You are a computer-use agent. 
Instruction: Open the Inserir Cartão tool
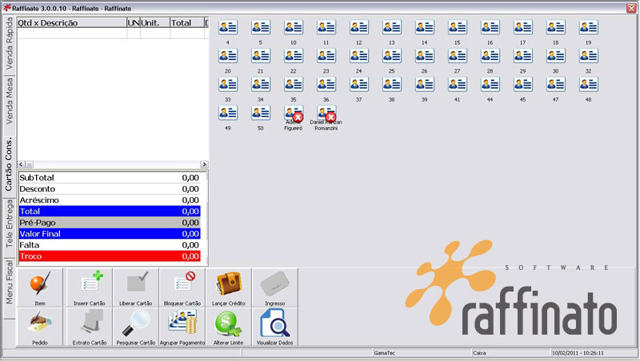click(x=90, y=288)
